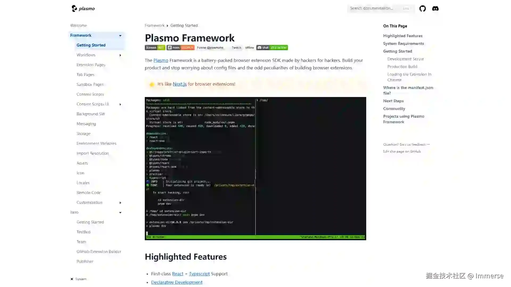
Task: Open the Discord chat online badge
Action: 272,48
